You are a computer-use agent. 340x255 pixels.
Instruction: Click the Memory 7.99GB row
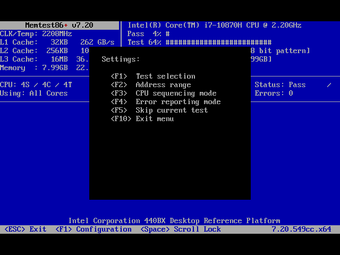coord(45,67)
